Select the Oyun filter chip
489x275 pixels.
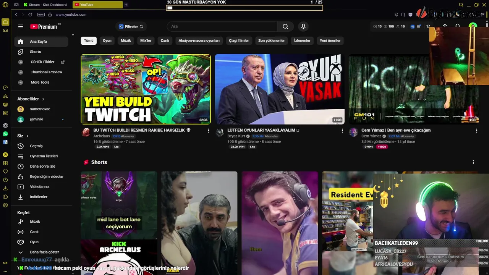click(107, 40)
